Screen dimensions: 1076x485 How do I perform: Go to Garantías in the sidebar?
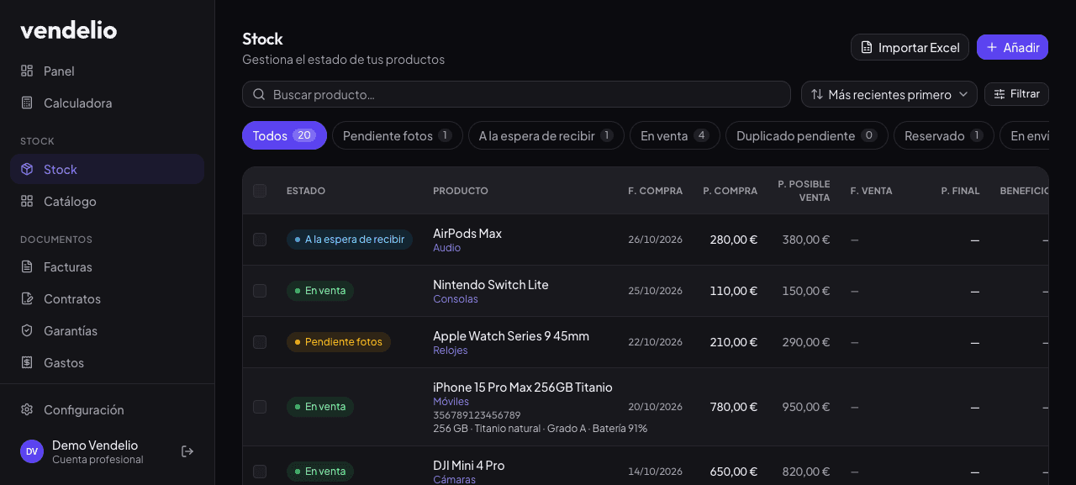pos(108,330)
